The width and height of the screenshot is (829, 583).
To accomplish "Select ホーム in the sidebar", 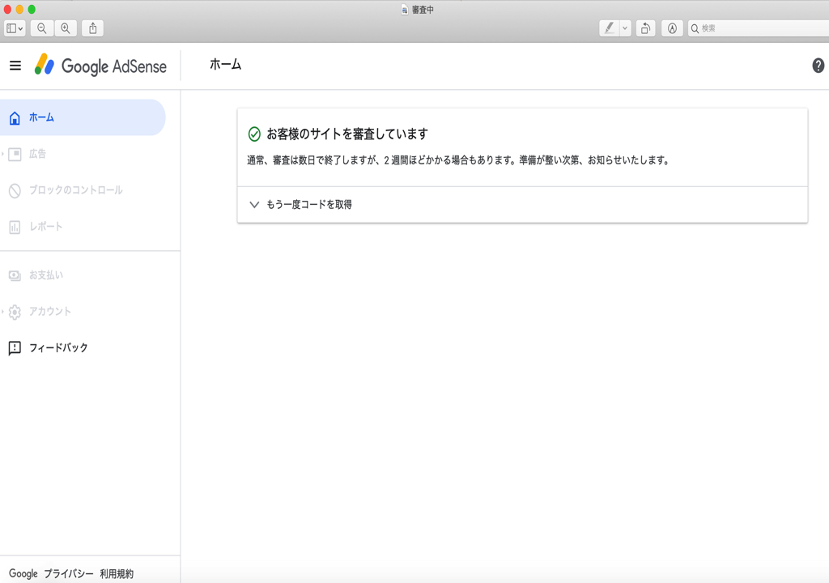I will (41, 117).
